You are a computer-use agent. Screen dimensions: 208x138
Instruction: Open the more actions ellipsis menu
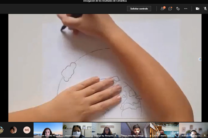pyautogui.click(x=186, y=9)
